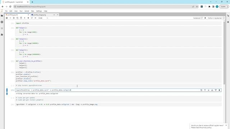The height and width of the screenshot is (129, 230).
Task: Insert a cell below via cell toolbar
Action: coord(216,90)
